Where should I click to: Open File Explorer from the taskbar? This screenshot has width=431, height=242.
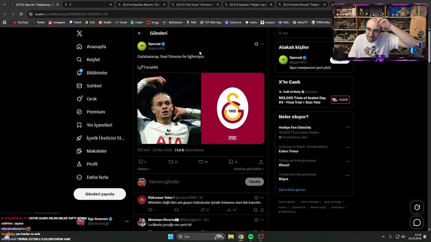231,237
